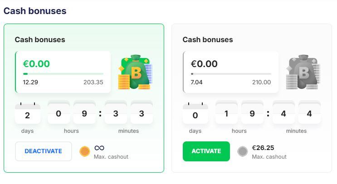Select the black €0.00 balance amount

204,64
